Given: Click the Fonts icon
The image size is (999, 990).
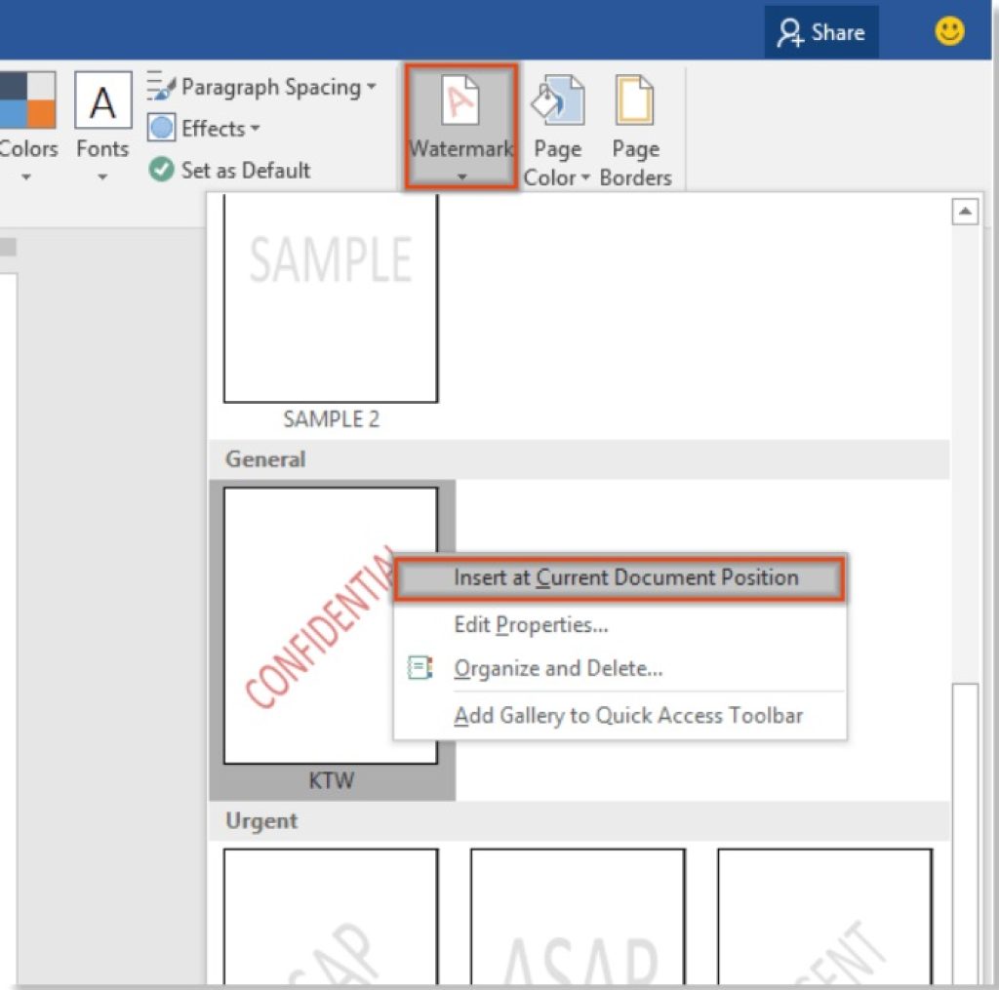Looking at the screenshot, I should pyautogui.click(x=102, y=101).
